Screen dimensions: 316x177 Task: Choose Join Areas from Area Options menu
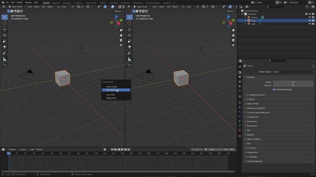point(116,95)
